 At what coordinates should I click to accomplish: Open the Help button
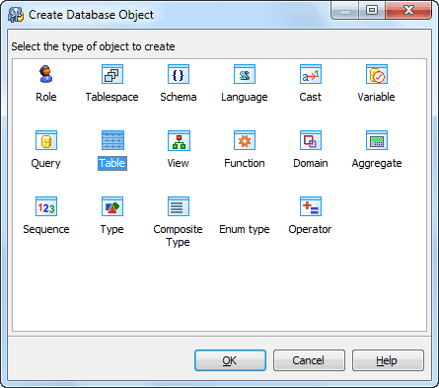(x=388, y=360)
